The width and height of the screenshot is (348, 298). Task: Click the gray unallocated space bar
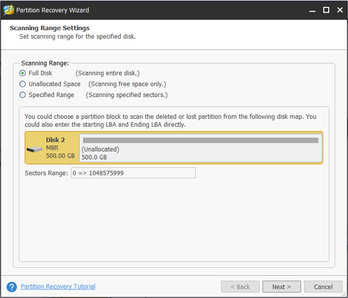click(201, 140)
